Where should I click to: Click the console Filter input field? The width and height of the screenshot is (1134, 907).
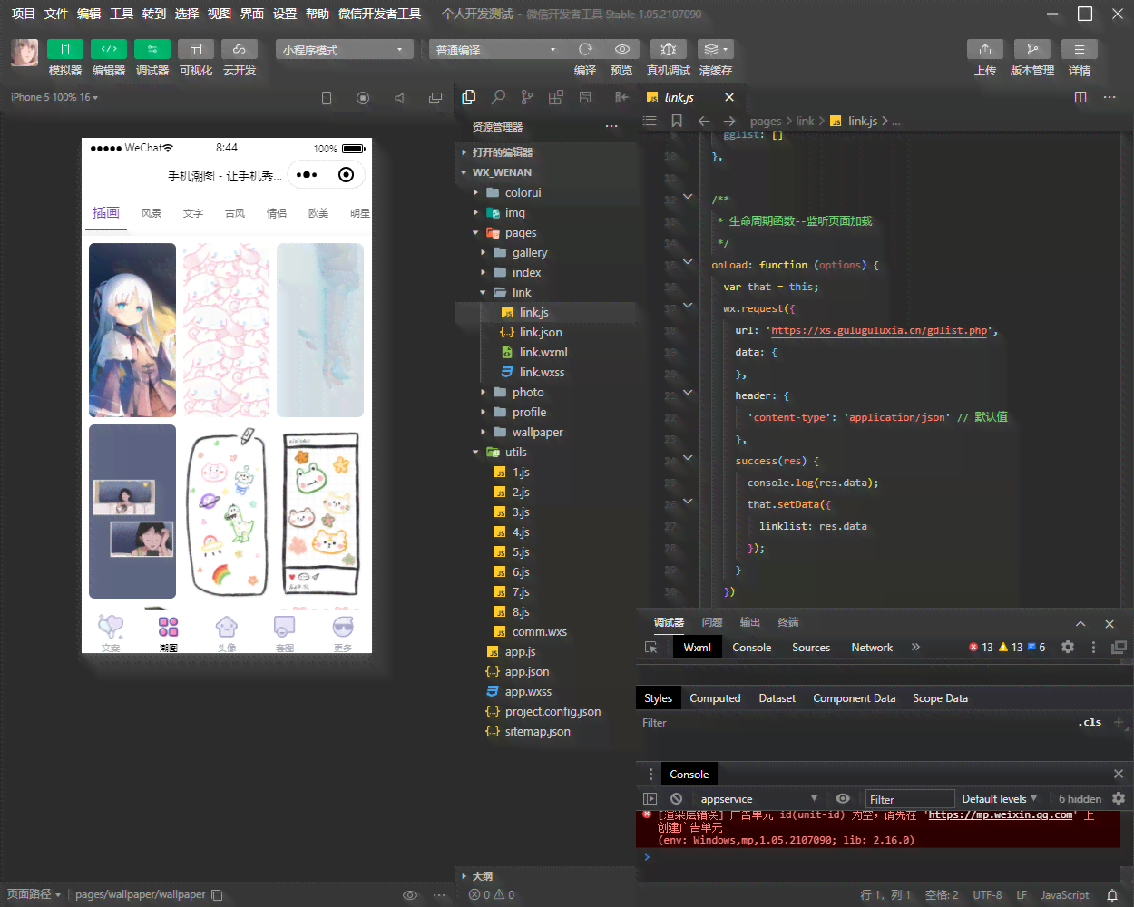tap(909, 799)
